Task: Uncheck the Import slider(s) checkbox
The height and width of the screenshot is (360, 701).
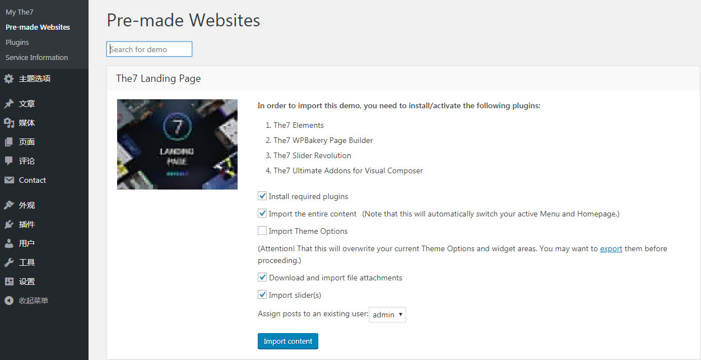Action: tap(262, 294)
